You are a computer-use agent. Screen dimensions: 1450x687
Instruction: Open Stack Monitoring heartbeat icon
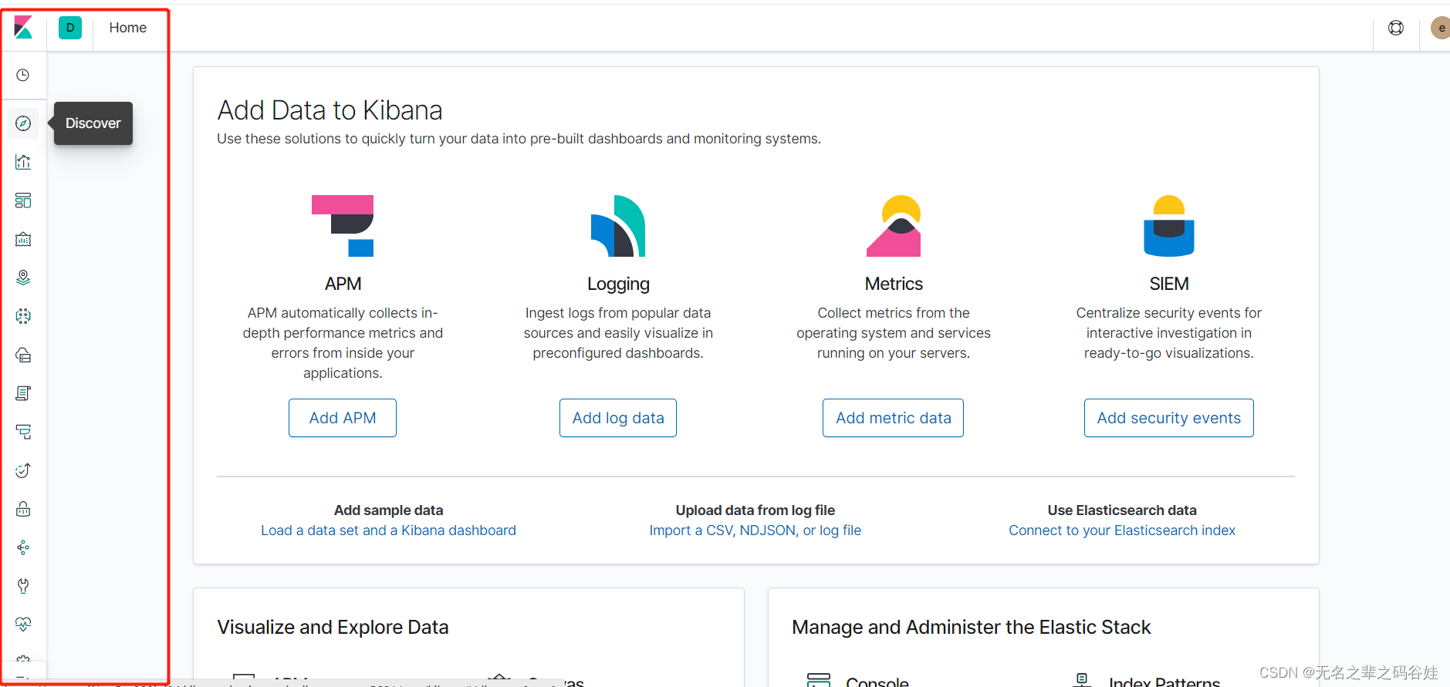[x=23, y=625]
